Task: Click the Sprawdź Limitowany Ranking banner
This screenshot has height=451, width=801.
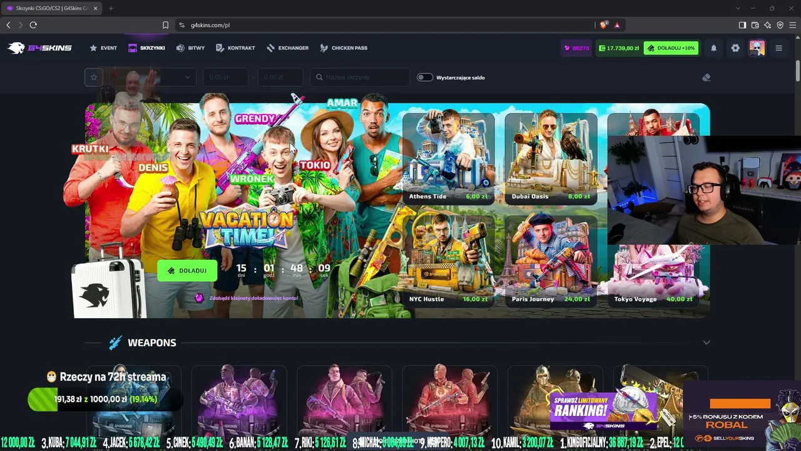Action: (x=603, y=411)
